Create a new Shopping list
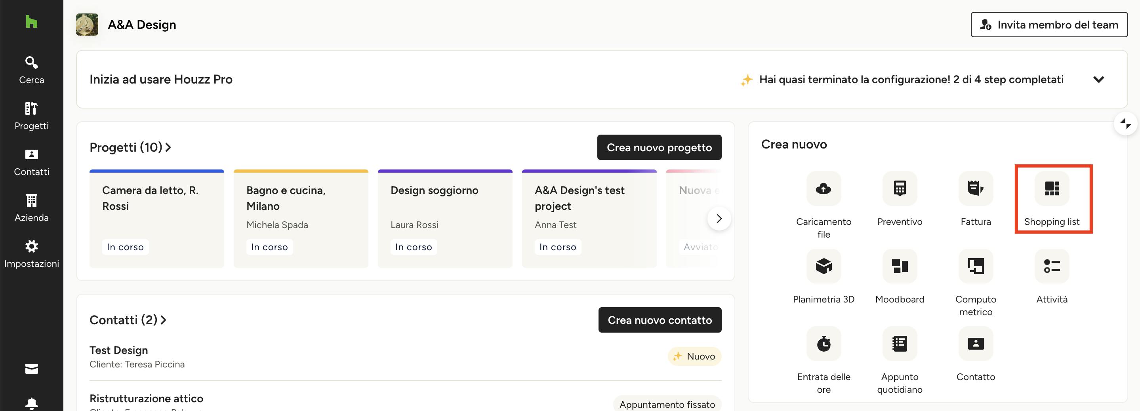 pyautogui.click(x=1052, y=199)
